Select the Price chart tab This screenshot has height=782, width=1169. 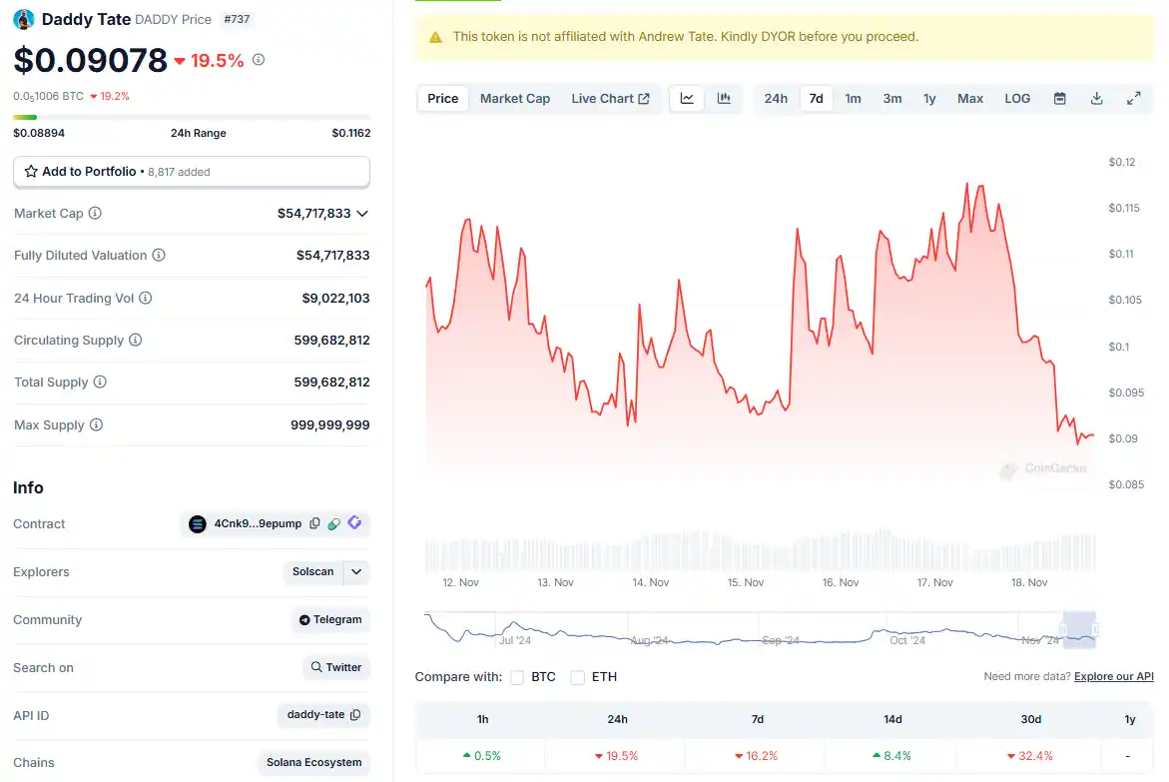[x=443, y=99]
